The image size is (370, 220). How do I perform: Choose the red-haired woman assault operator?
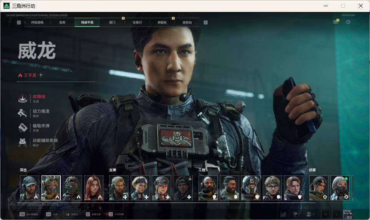94,188
